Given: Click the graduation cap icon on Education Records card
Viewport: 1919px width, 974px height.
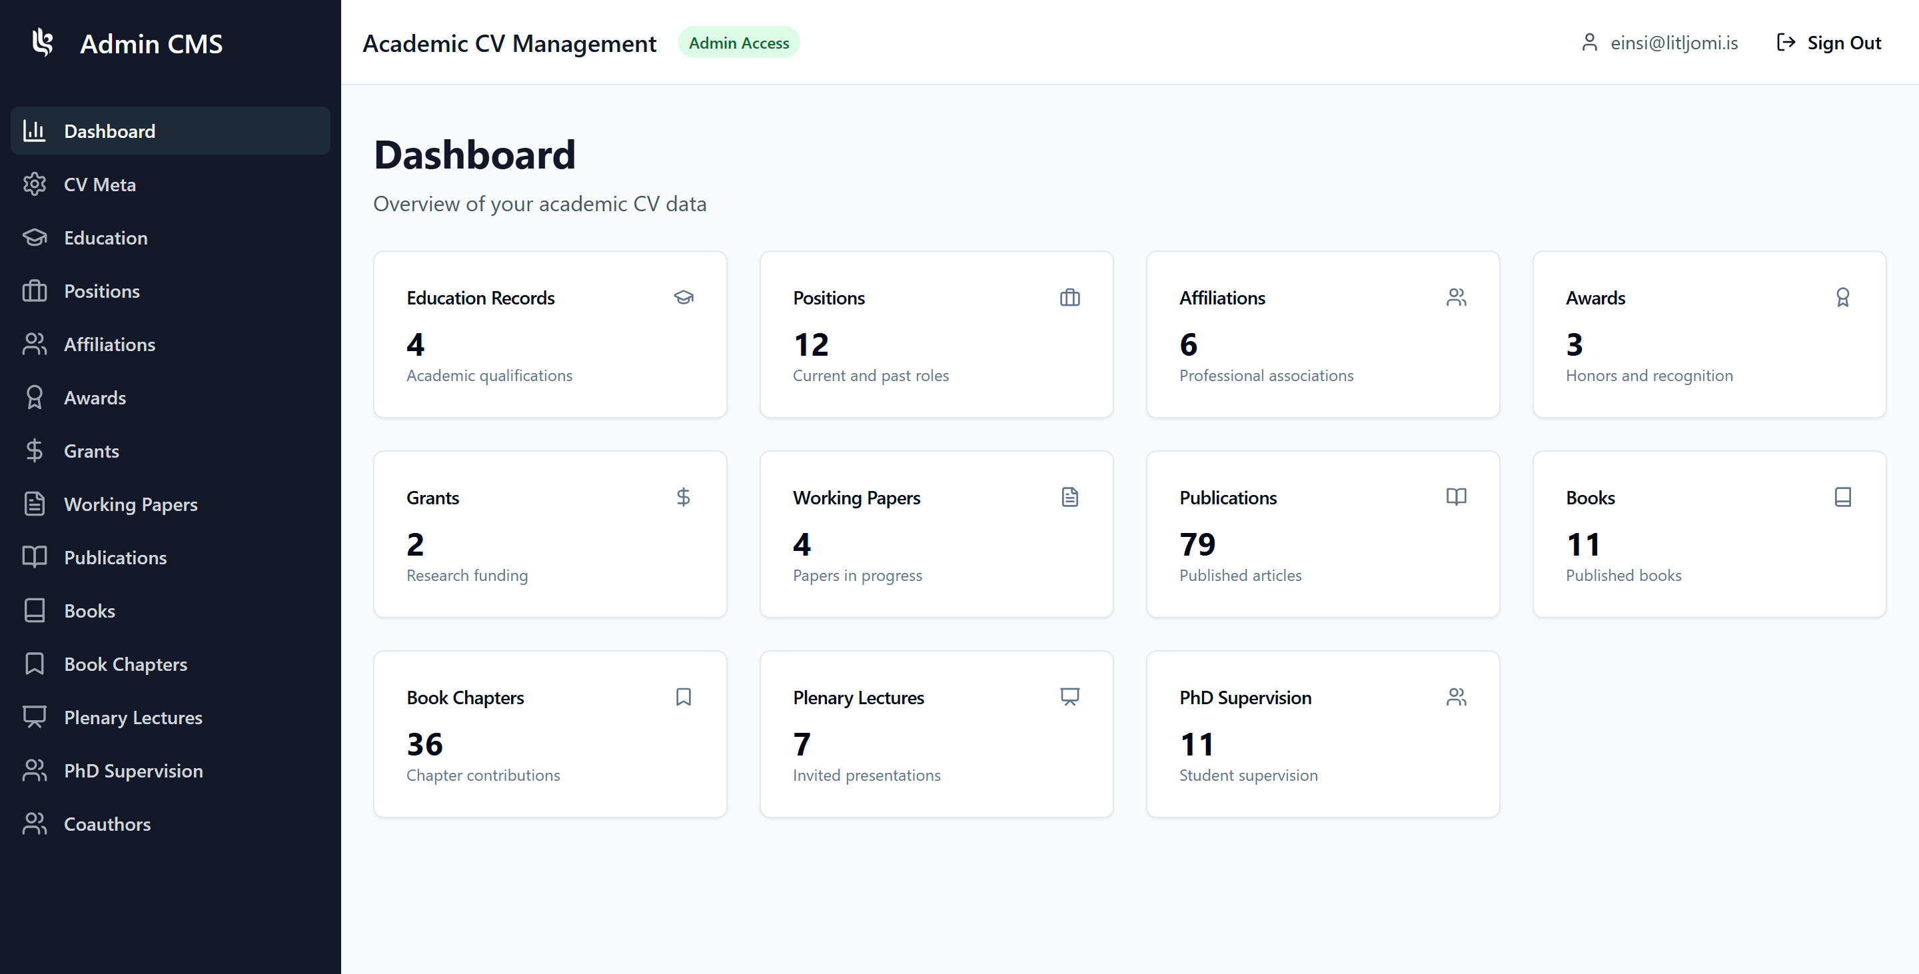Looking at the screenshot, I should pos(684,297).
